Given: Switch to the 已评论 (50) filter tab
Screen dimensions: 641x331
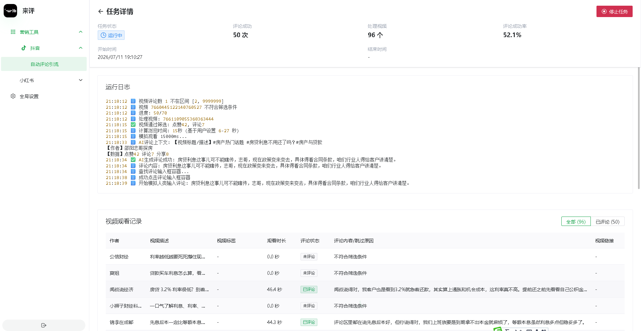Looking at the screenshot, I should pyautogui.click(x=608, y=222).
